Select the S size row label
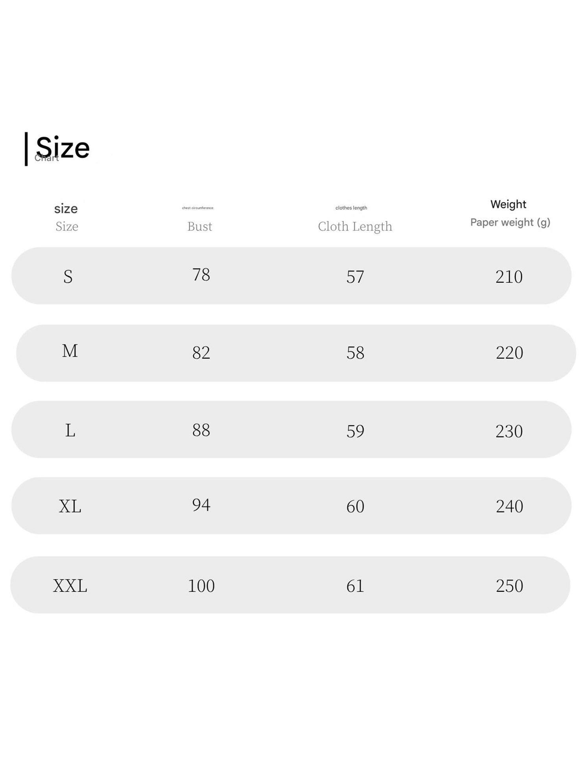583x773 pixels. 68,277
